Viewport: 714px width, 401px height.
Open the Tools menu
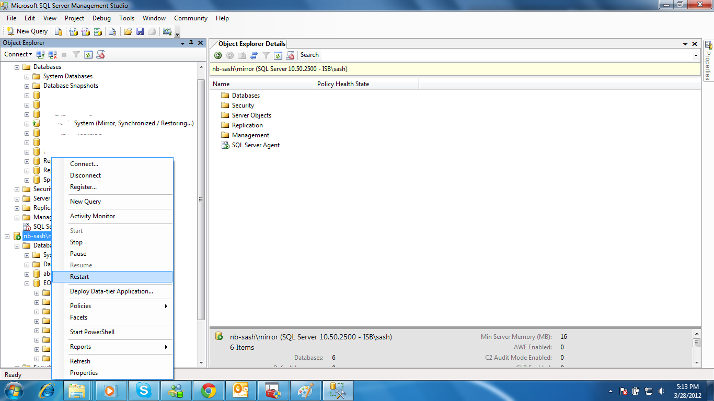(x=126, y=18)
